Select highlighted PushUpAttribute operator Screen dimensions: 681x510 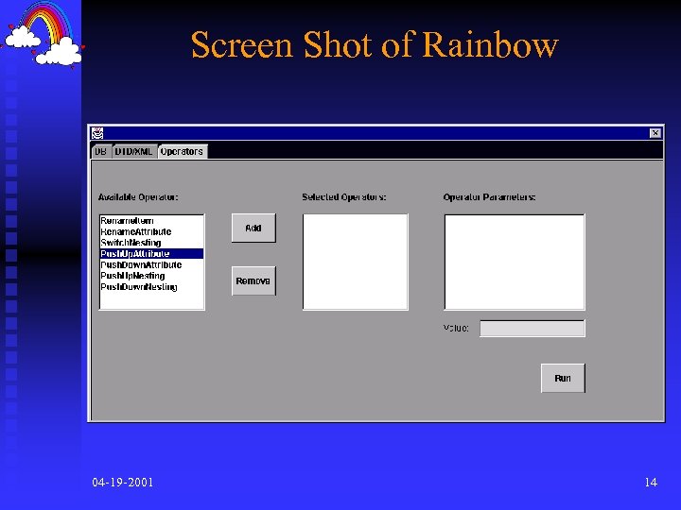coord(151,254)
